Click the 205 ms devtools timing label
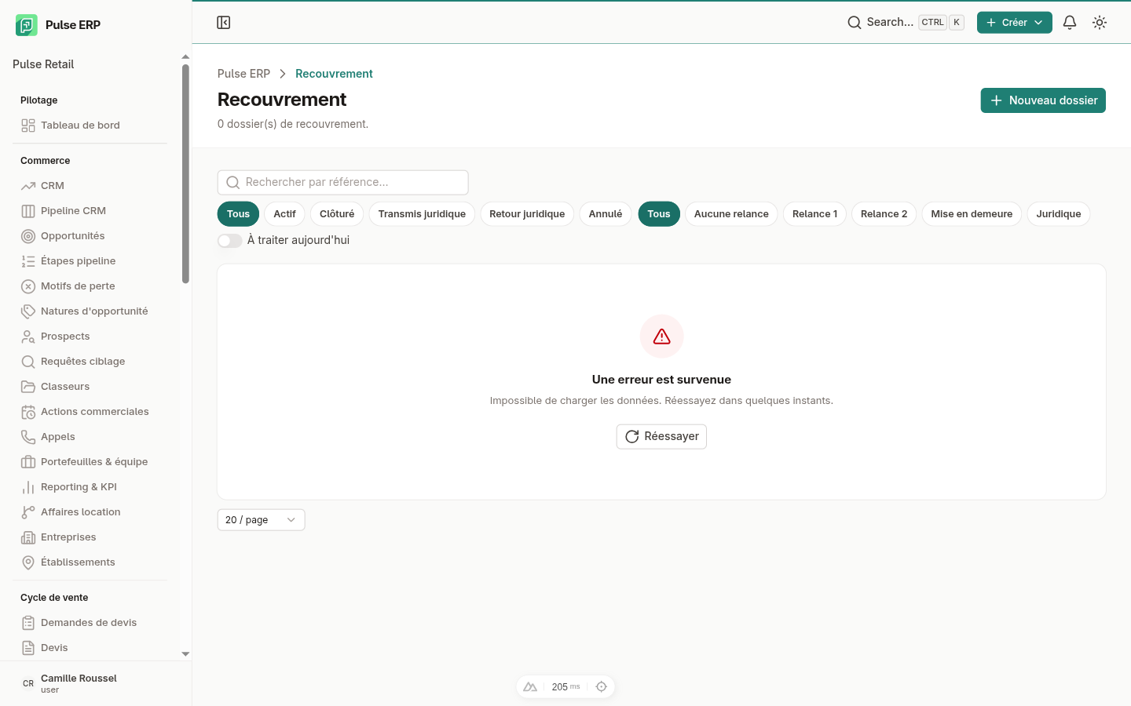Image resolution: width=1131 pixels, height=706 pixels. tap(565, 686)
